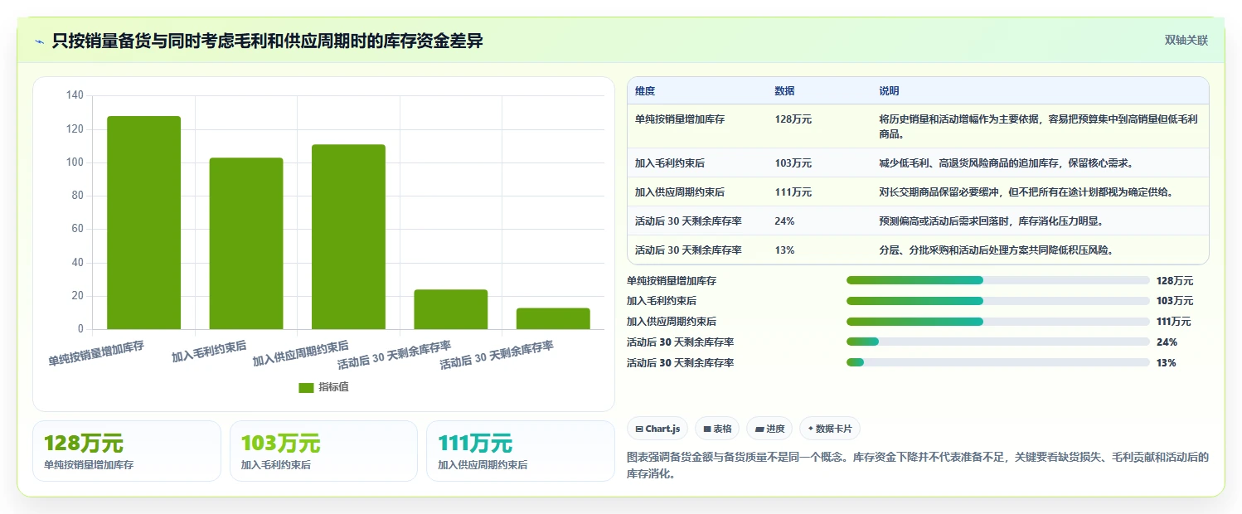This screenshot has height=514, width=1242.
Task: Click the 说明 table column header
Action: 889,91
